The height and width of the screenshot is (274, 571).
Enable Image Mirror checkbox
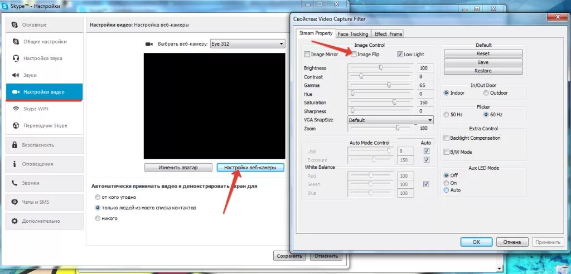tap(307, 54)
